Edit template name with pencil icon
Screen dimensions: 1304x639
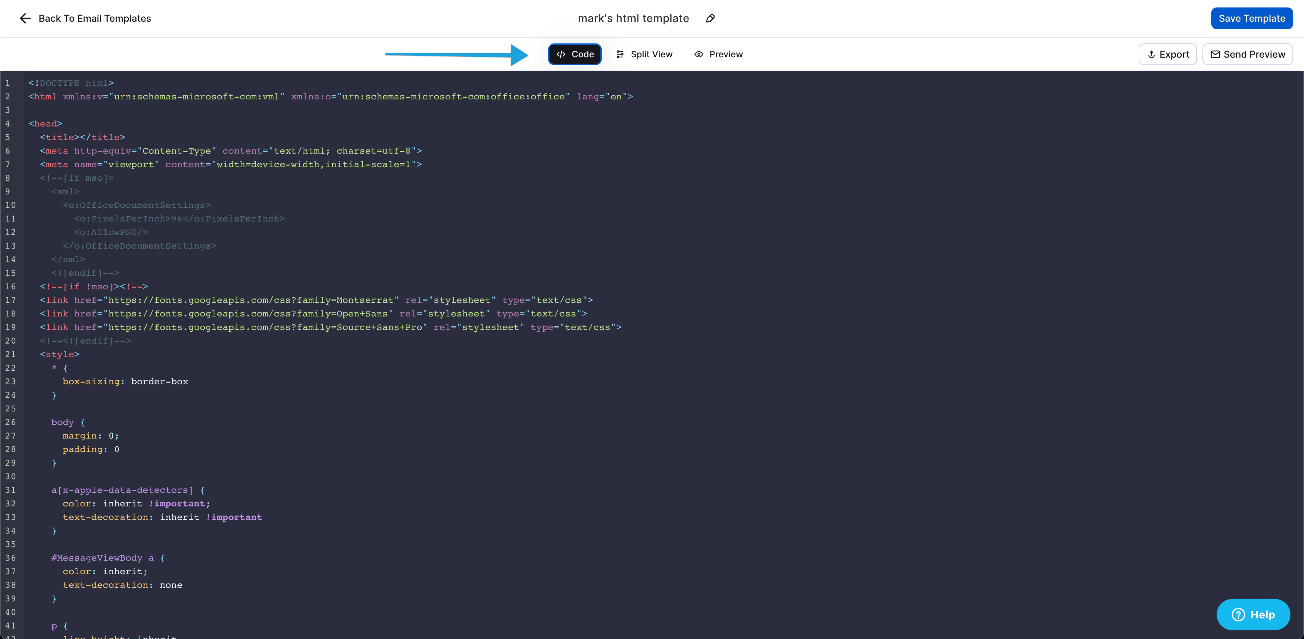pos(710,18)
